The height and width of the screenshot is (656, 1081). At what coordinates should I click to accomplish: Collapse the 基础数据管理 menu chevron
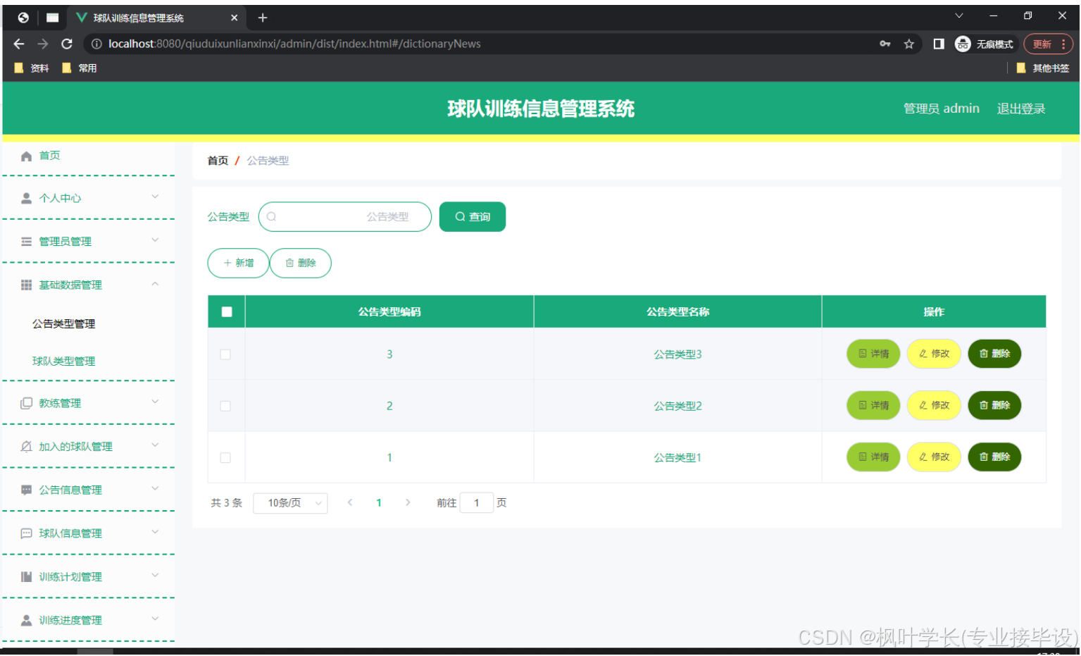pyautogui.click(x=155, y=284)
